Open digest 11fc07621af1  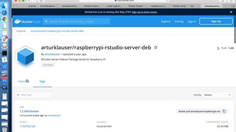(28, 126)
